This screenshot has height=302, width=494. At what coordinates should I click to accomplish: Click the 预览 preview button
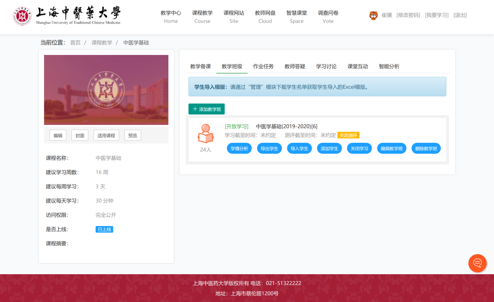click(132, 135)
